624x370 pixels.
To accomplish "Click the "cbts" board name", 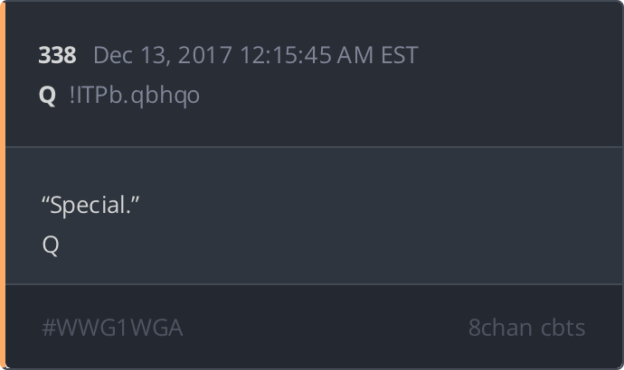I will pos(563,328).
